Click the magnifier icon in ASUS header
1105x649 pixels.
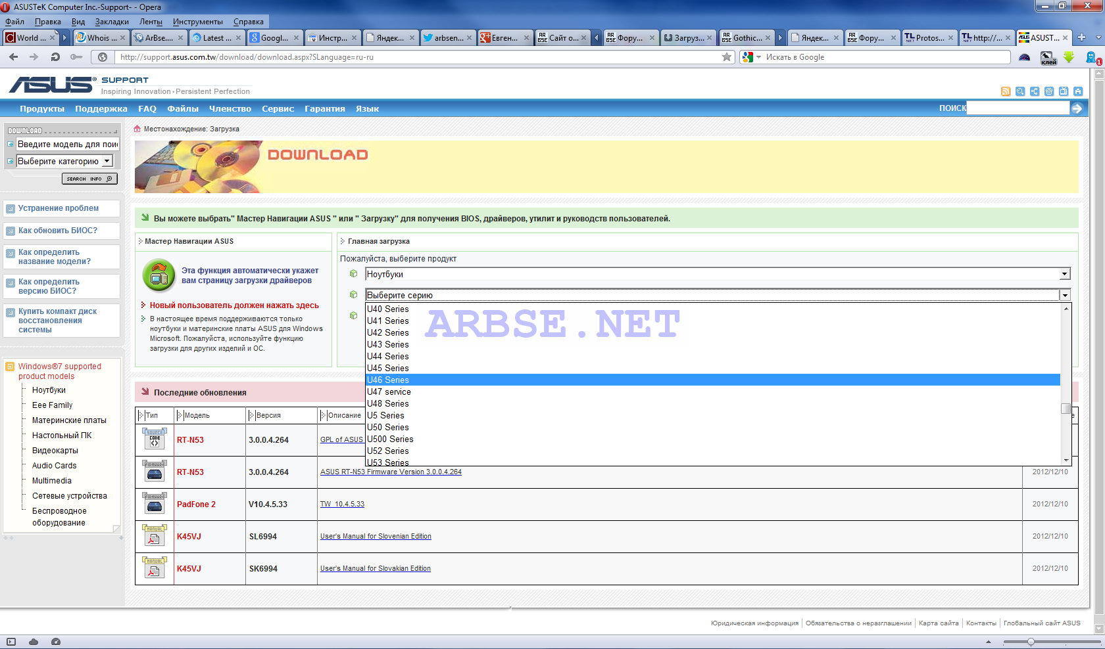(1020, 91)
